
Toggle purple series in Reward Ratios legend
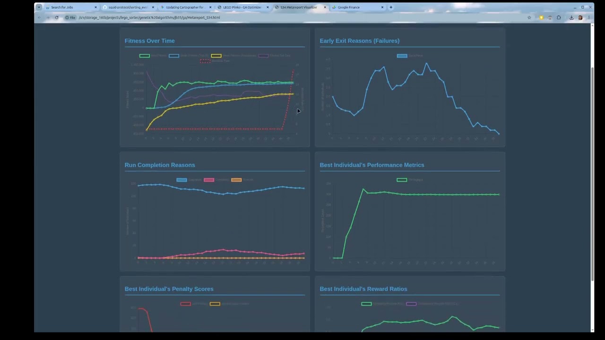coord(411,304)
